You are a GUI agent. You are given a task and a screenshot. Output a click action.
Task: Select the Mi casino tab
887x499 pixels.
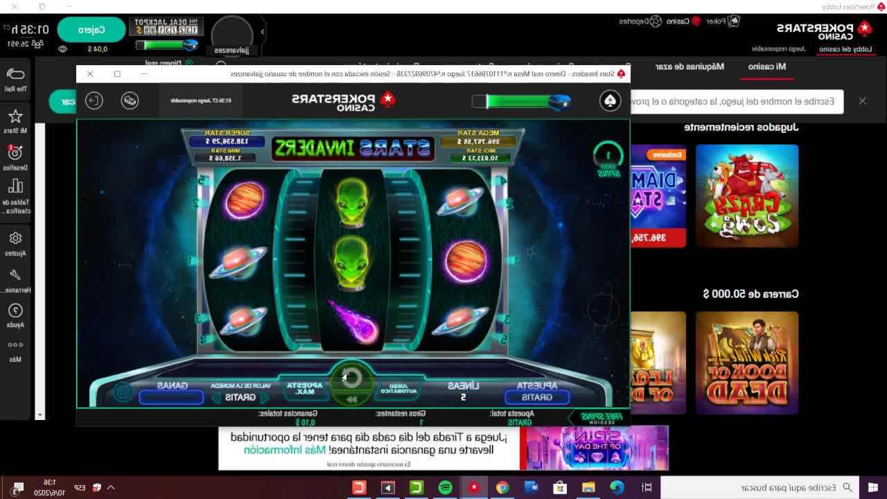pyautogui.click(x=767, y=67)
